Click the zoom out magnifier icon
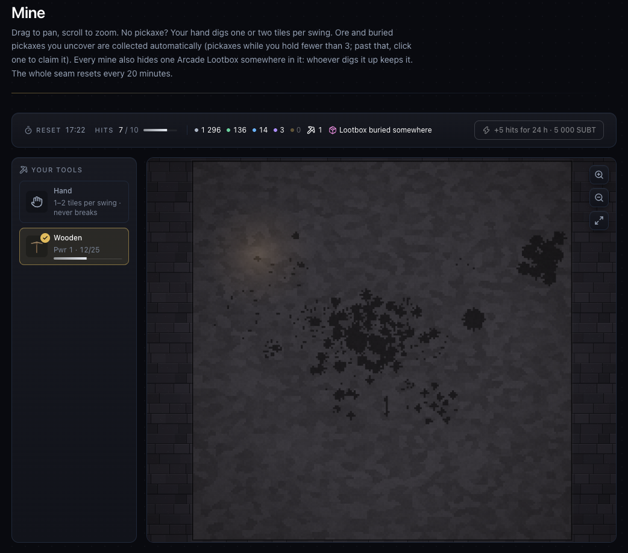This screenshot has height=553, width=628. [598, 198]
